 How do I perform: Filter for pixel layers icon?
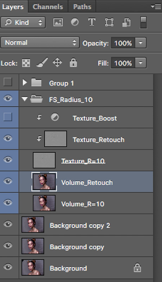pos(58,23)
